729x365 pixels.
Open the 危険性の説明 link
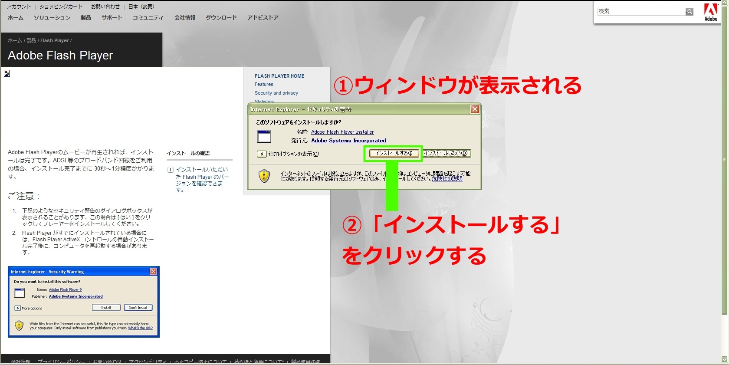[447, 179]
